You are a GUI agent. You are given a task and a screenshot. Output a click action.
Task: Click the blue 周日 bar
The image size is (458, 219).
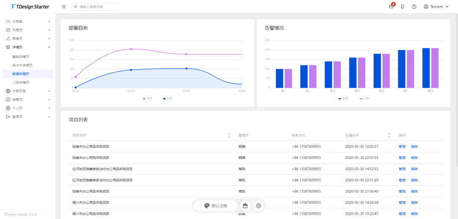[426, 68]
